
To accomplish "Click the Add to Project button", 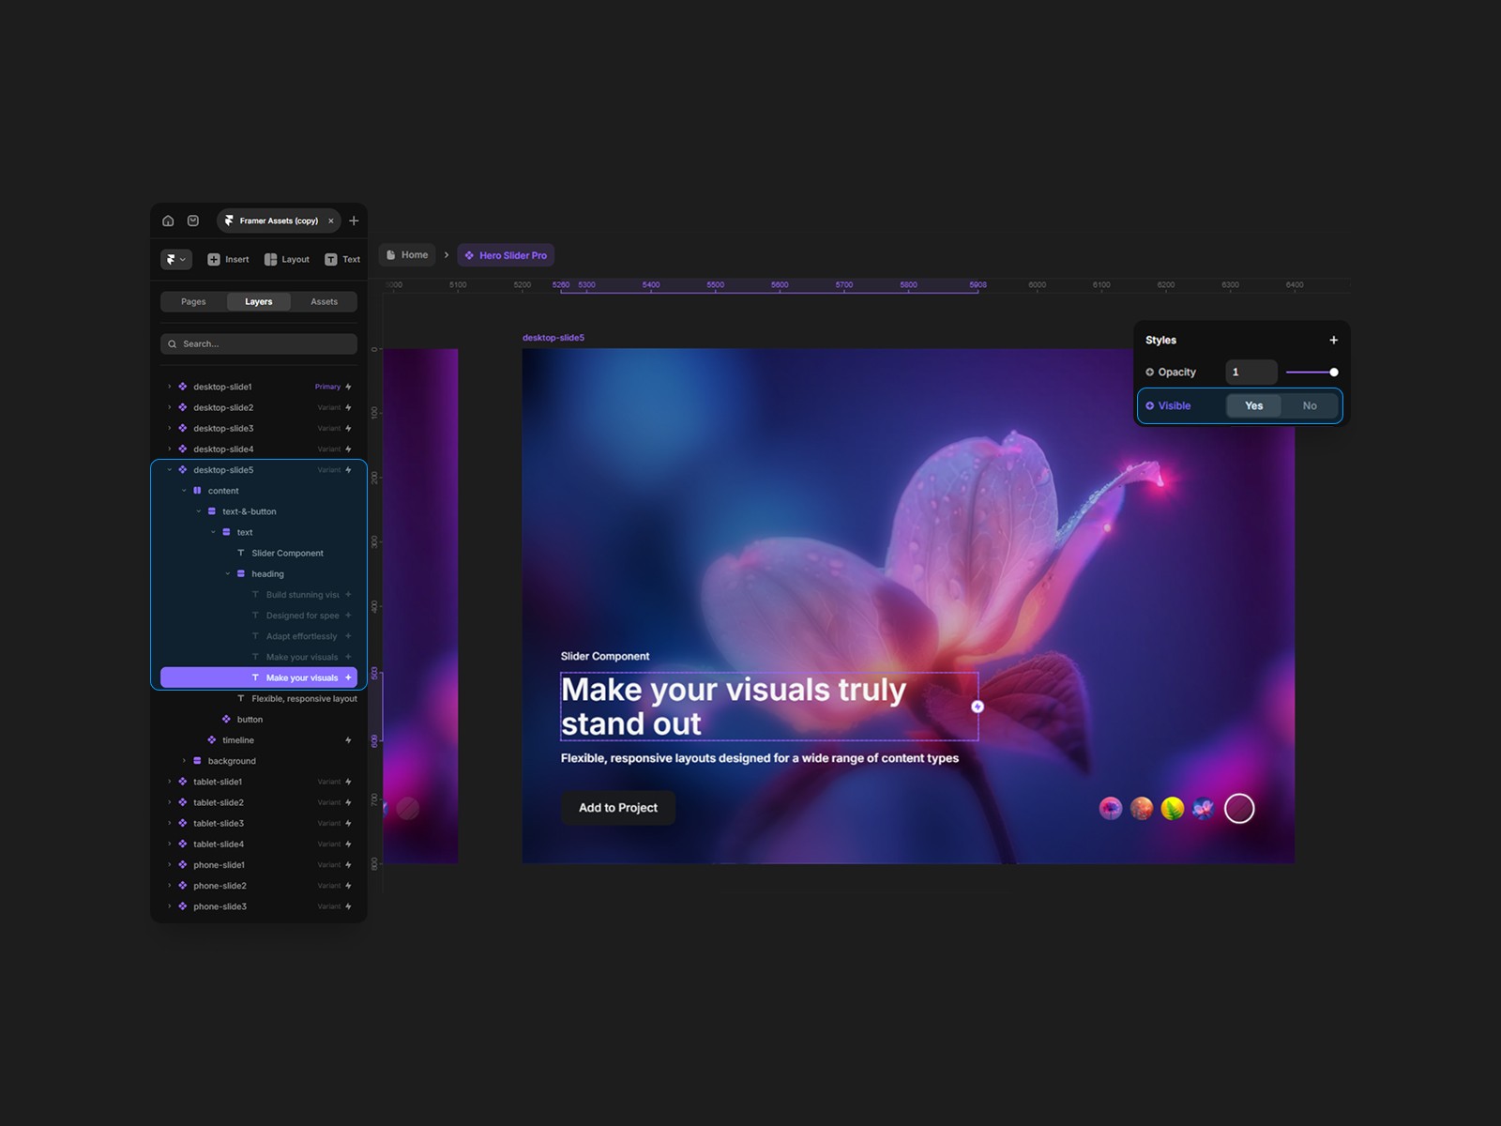I will 618,808.
